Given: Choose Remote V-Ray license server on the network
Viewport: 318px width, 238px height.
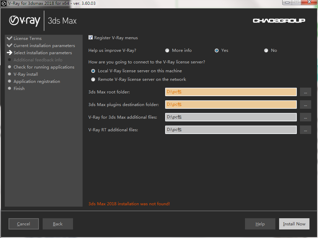Looking at the screenshot, I should coord(93,79).
